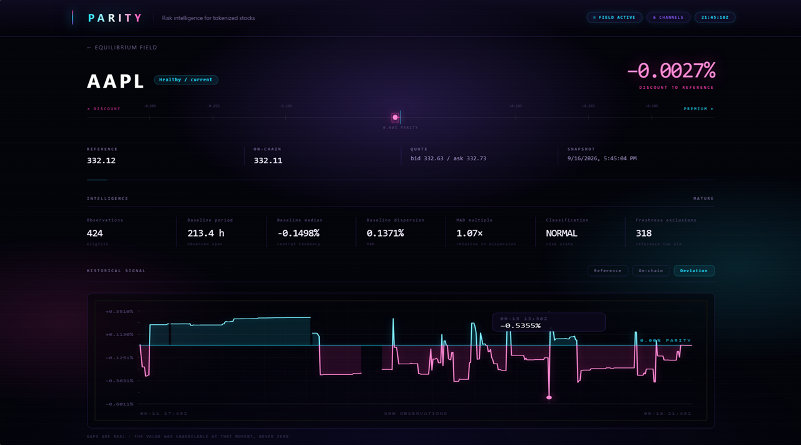Click the DISCOUNT TO REFERENCE caption
Viewport: 801px width, 445px height.
[676, 88]
